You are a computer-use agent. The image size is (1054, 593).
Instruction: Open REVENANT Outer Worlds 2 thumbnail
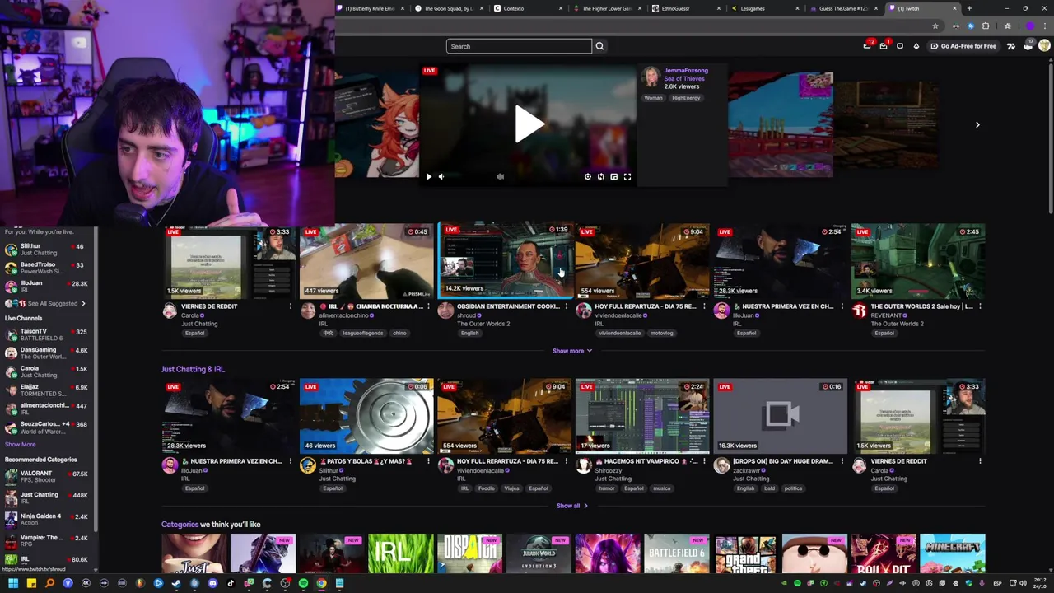(918, 261)
